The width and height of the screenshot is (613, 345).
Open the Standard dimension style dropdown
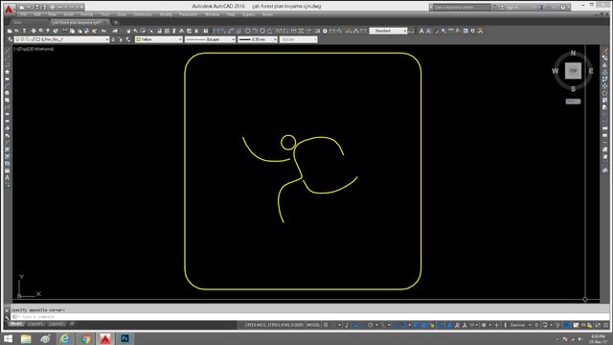388,31
